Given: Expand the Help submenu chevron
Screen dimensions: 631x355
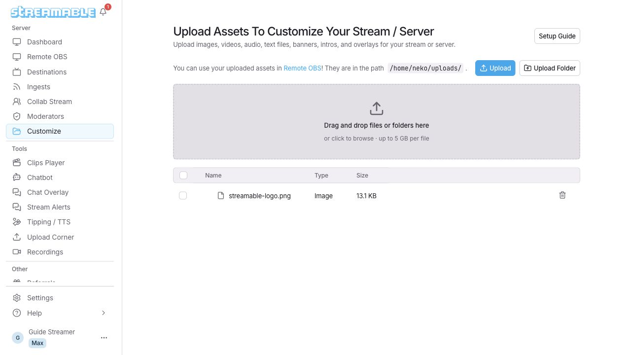Looking at the screenshot, I should click(x=104, y=313).
